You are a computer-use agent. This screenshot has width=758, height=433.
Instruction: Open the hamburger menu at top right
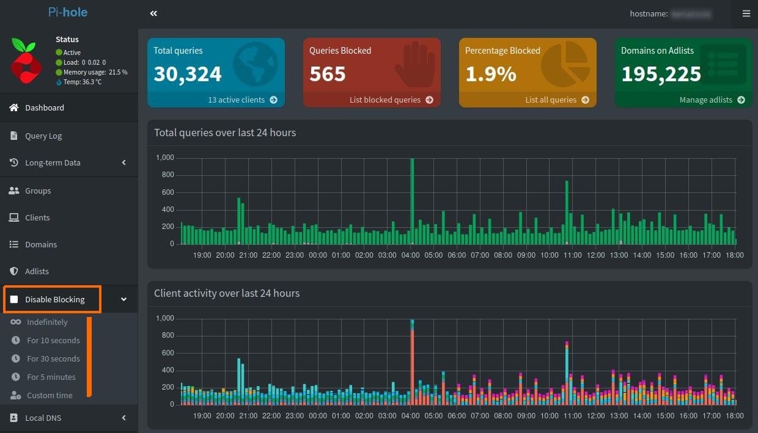(x=746, y=13)
